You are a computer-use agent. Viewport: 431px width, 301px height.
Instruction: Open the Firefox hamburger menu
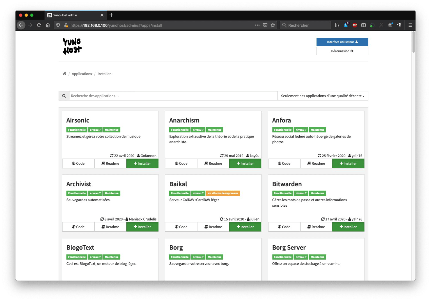410,25
